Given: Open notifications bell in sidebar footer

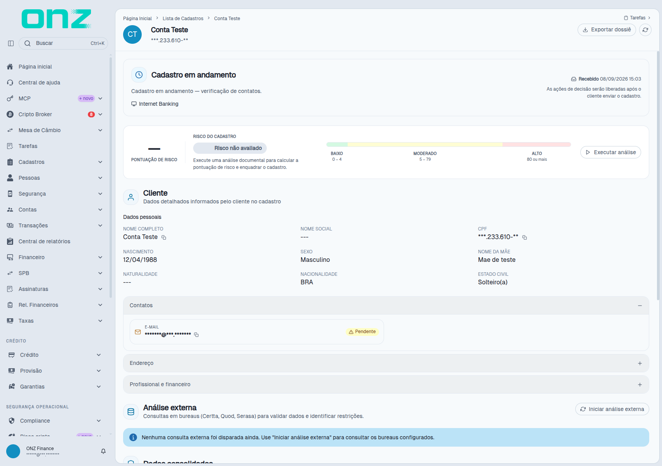Looking at the screenshot, I should [103, 451].
